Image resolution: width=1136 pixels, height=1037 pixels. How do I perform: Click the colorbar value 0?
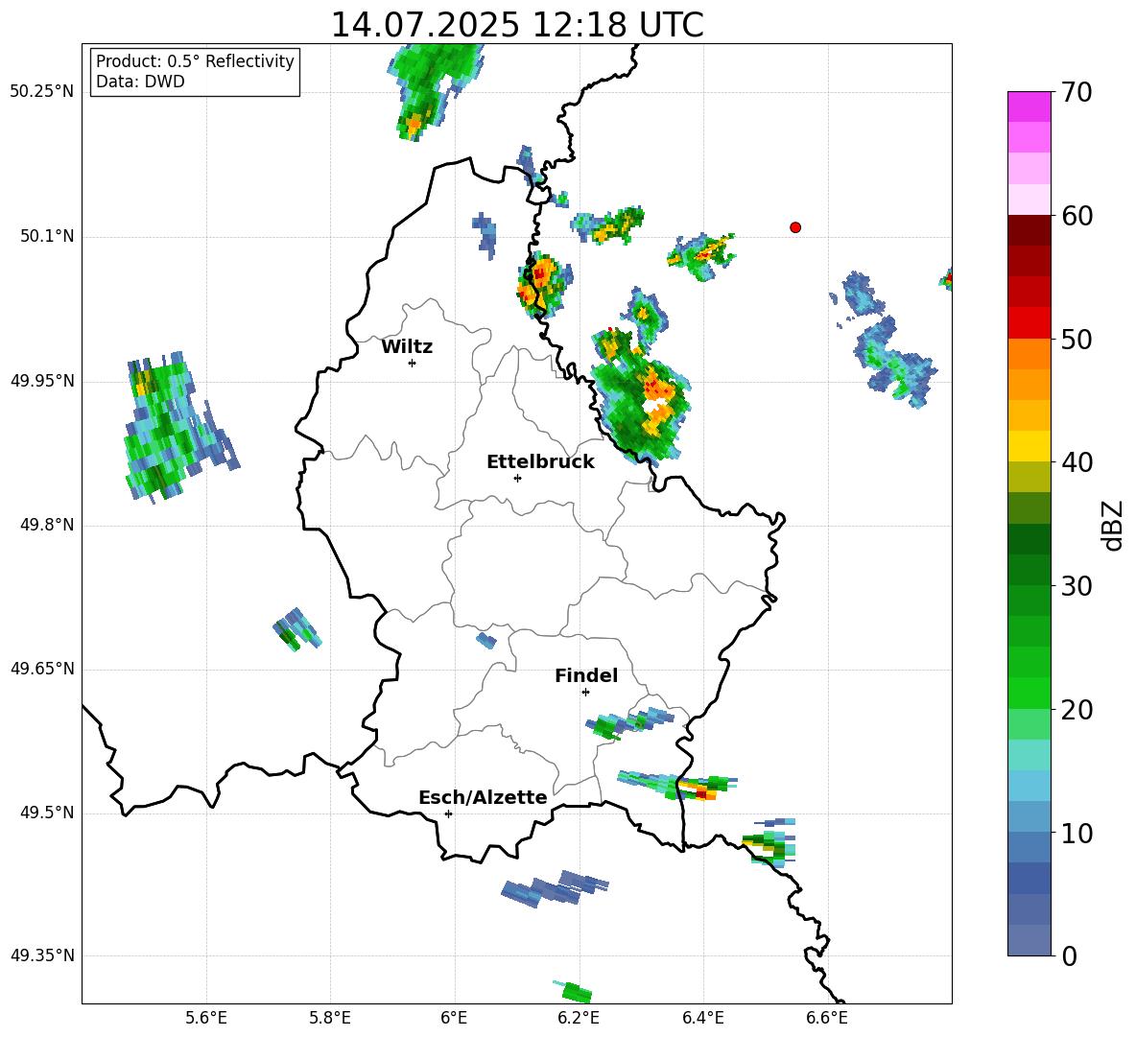[x=1069, y=956]
